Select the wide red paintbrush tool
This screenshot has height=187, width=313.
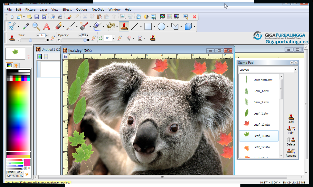point(84,26)
